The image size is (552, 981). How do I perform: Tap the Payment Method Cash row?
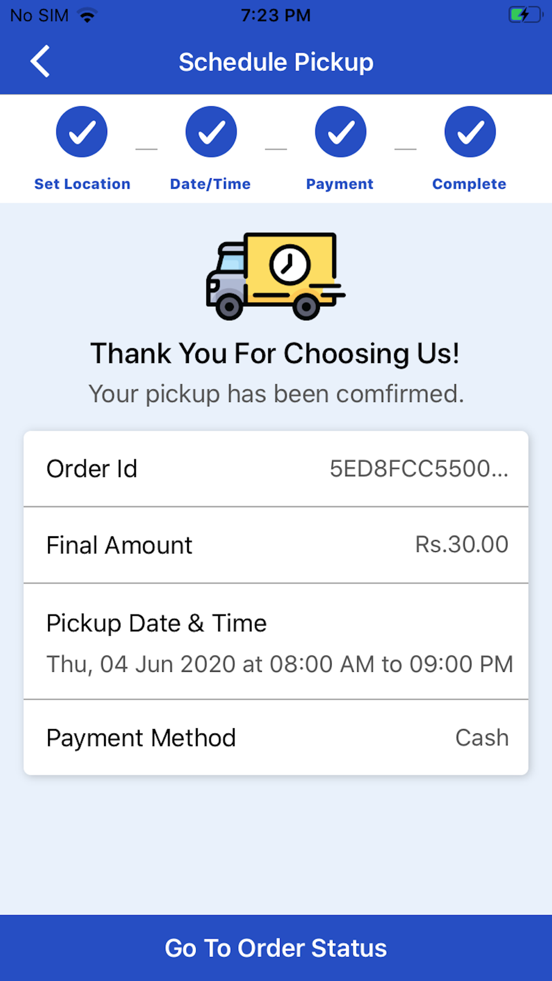click(276, 738)
